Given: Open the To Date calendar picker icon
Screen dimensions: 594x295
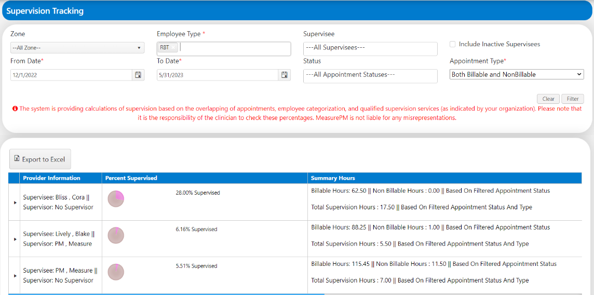Looking at the screenshot, I should pyautogui.click(x=285, y=75).
